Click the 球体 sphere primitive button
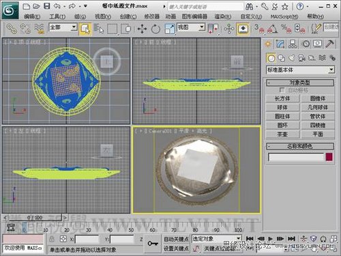The height and width of the screenshot is (256, 341). click(x=283, y=107)
